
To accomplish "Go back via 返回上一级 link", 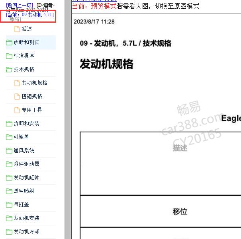I will tap(20, 6).
